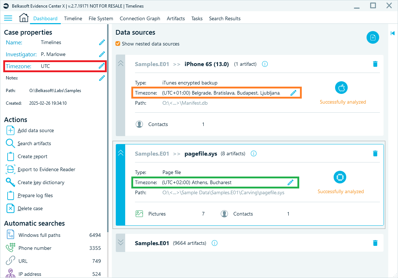Click the 'iTunes encrypted backup' type value
Viewport: 398px width, 278px height.
point(190,83)
